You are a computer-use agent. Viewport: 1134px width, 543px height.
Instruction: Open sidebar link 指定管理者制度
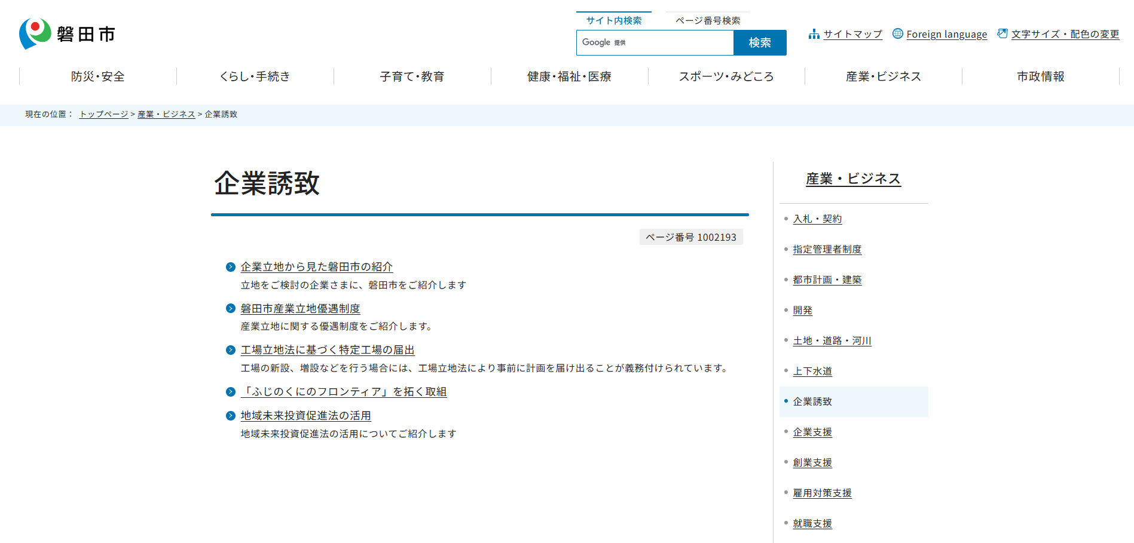pyautogui.click(x=827, y=250)
